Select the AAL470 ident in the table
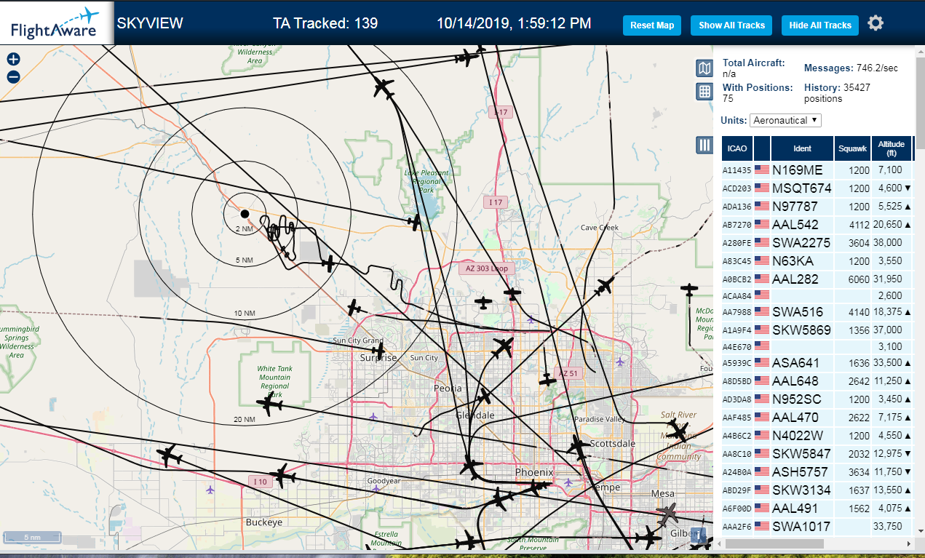 795,418
